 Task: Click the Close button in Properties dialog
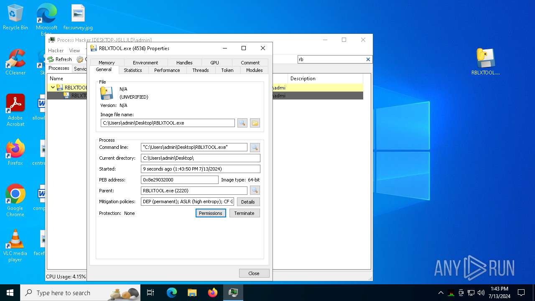point(254,273)
